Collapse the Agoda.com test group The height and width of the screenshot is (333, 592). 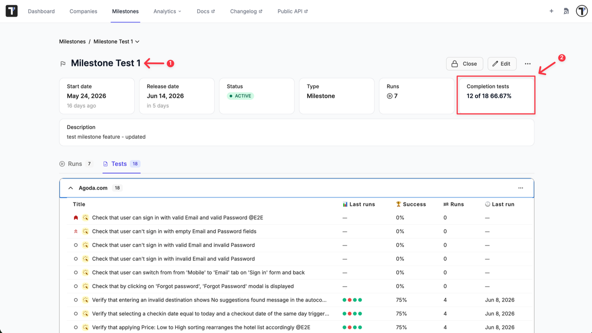point(71,188)
